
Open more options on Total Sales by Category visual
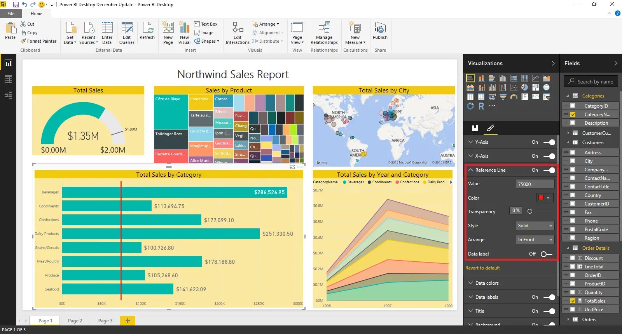(x=300, y=167)
